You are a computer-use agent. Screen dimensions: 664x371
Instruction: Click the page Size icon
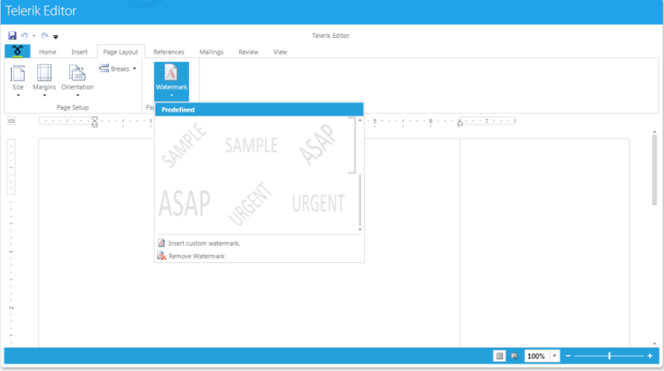tap(18, 73)
